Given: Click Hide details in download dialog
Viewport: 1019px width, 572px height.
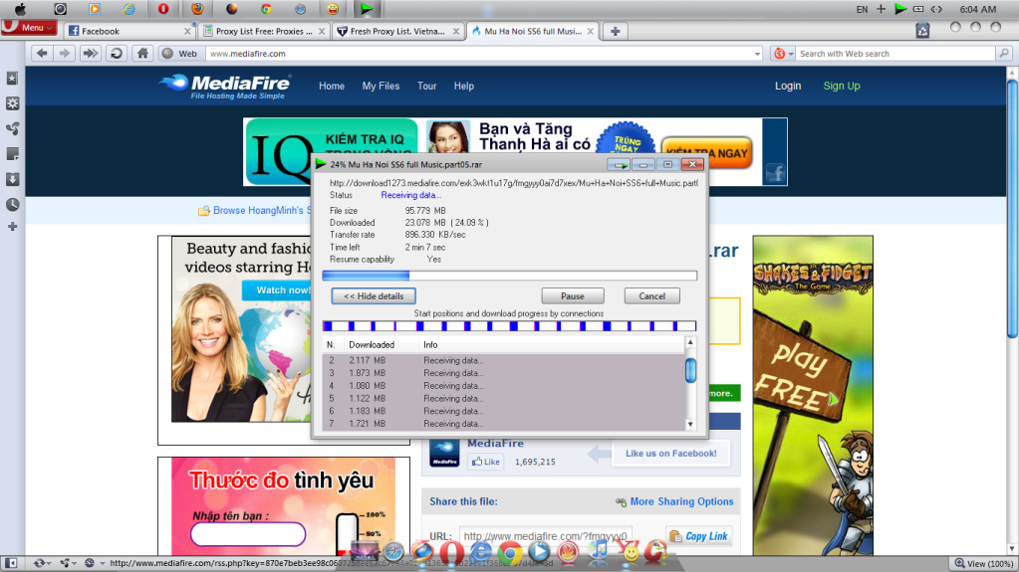Looking at the screenshot, I should pos(374,296).
